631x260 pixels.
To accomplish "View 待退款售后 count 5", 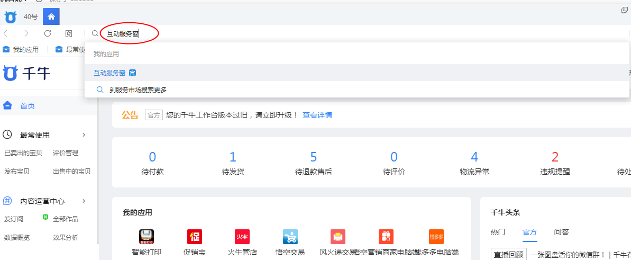I will click(314, 157).
